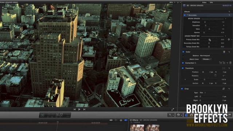The width and height of the screenshot is (233, 131).
Task: Expand the Scale parameter disclosure triangle
Action: pyautogui.click(x=185, y=79)
